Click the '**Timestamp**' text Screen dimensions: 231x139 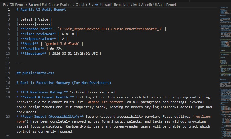point(33,54)
